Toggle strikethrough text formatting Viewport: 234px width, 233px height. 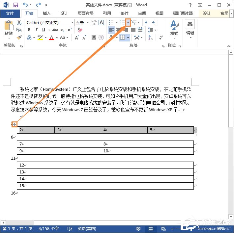(55, 30)
